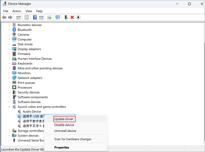
Task: Select the Print queues label
Action: (x=26, y=83)
